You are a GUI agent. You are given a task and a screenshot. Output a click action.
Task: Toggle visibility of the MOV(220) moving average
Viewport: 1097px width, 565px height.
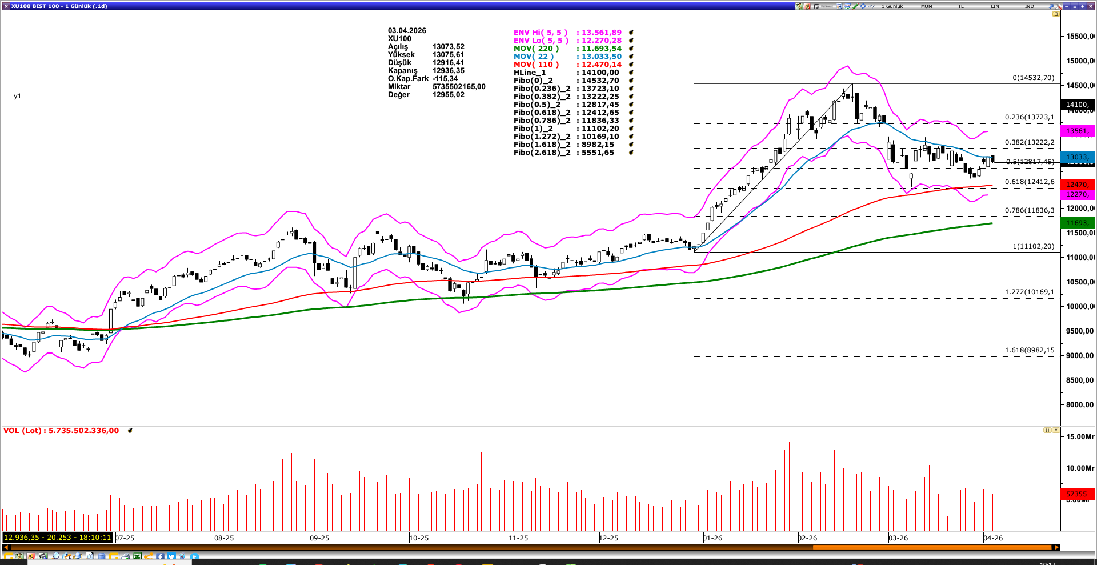pyautogui.click(x=630, y=49)
